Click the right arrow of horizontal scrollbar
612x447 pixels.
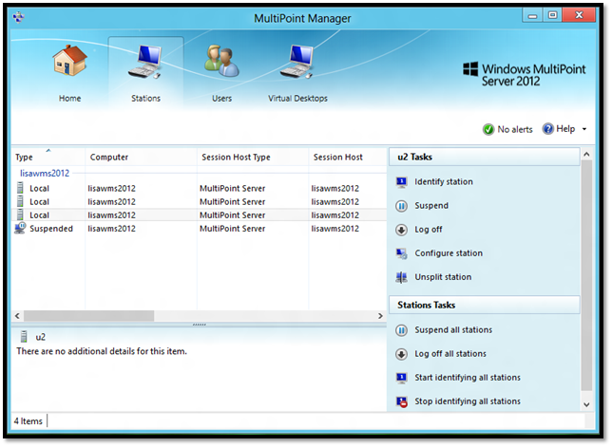(380, 316)
